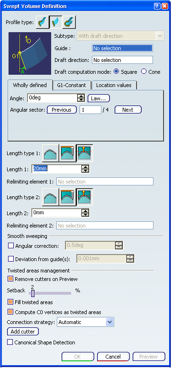Screen dimensions: 171x368
Task: Enable Canonical Shape Detection
Action: click(x=10, y=342)
